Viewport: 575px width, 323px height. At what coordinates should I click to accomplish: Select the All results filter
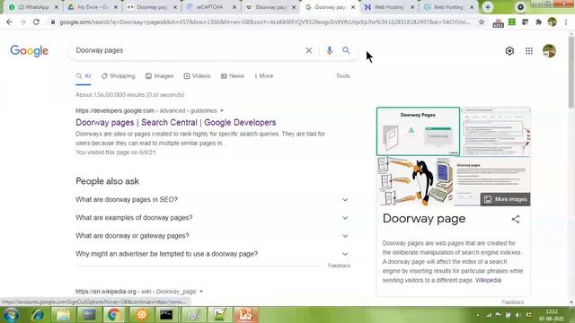click(84, 75)
